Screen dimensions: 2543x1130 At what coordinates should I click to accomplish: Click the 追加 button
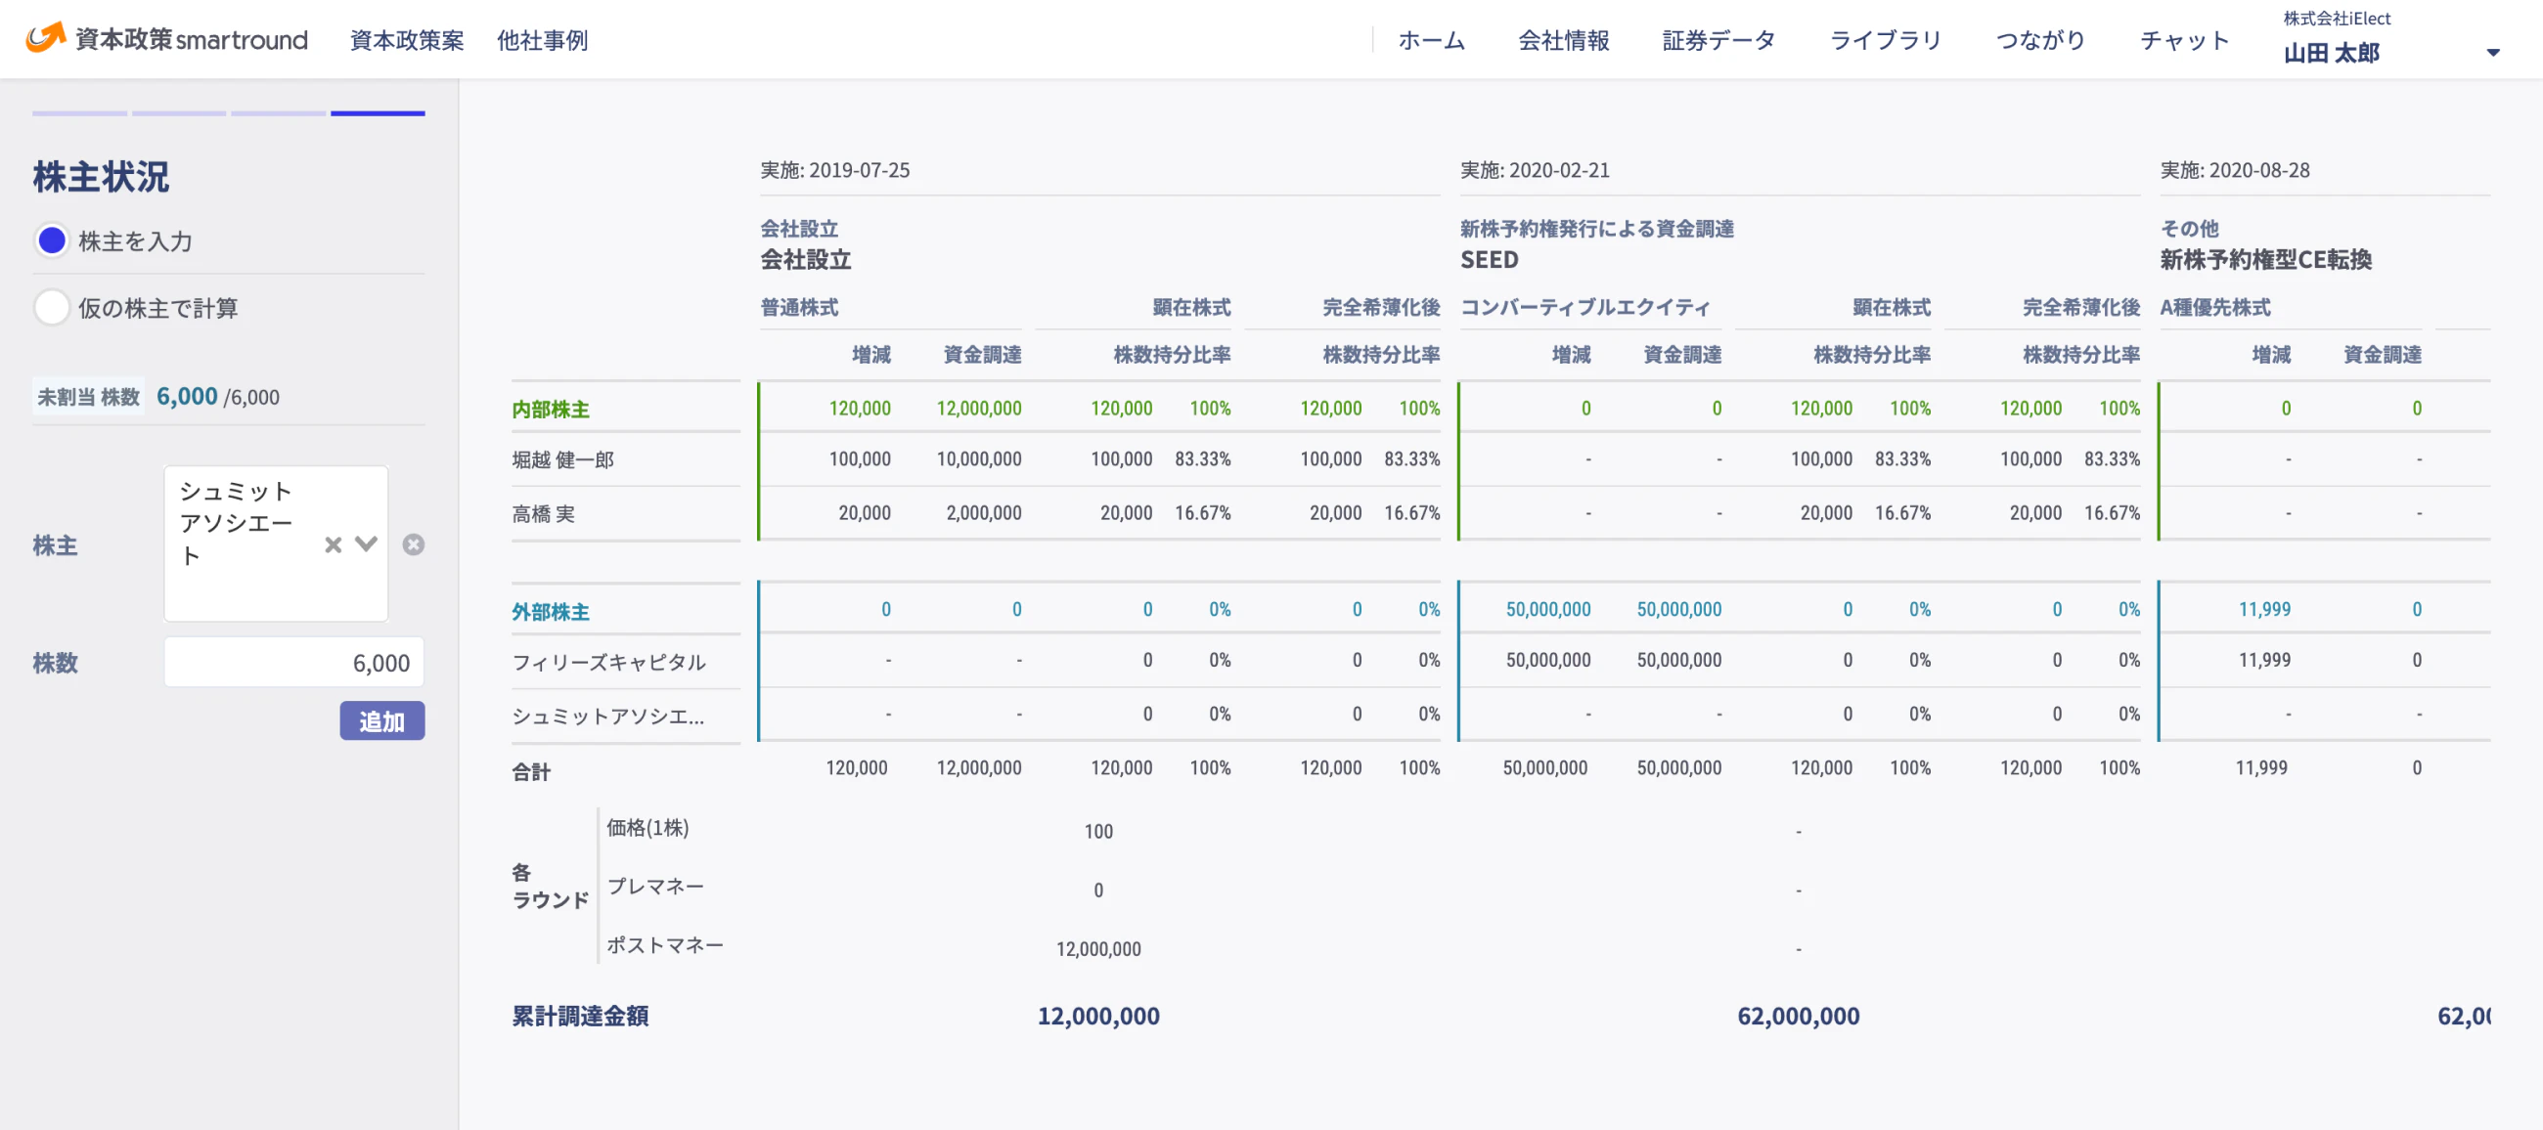[x=382, y=721]
